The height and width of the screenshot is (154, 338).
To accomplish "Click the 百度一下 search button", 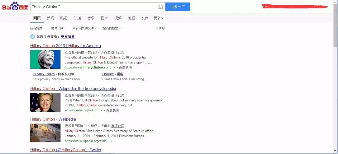I will pos(178,7).
